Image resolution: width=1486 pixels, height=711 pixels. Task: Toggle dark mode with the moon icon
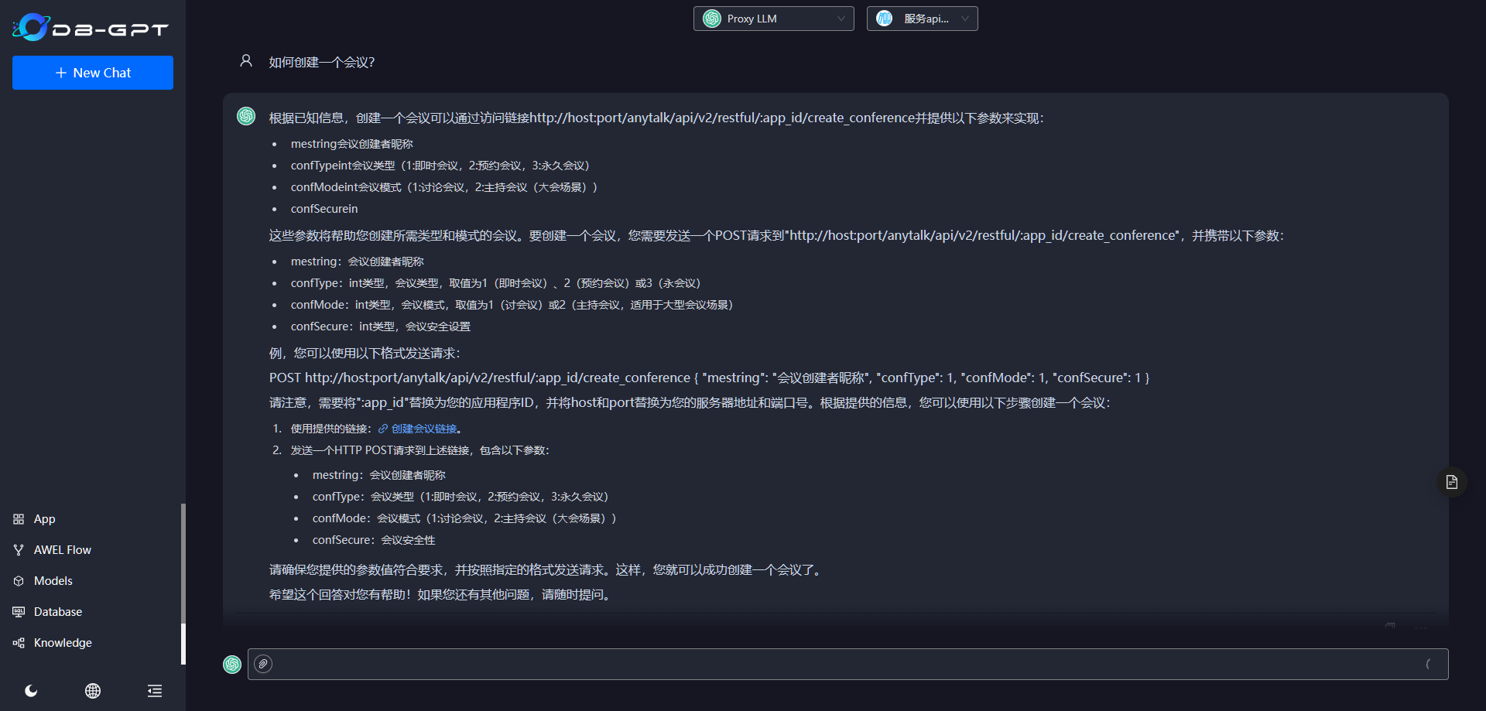point(31,691)
